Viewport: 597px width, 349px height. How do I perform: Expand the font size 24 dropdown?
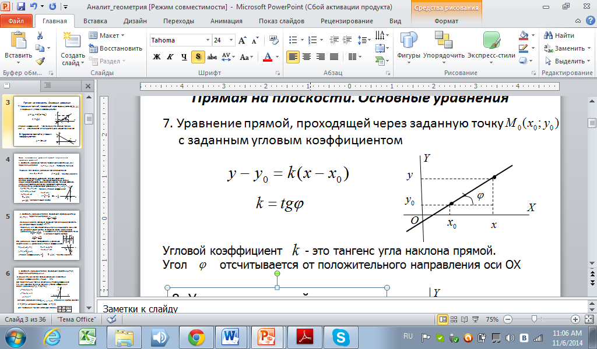[x=231, y=41]
